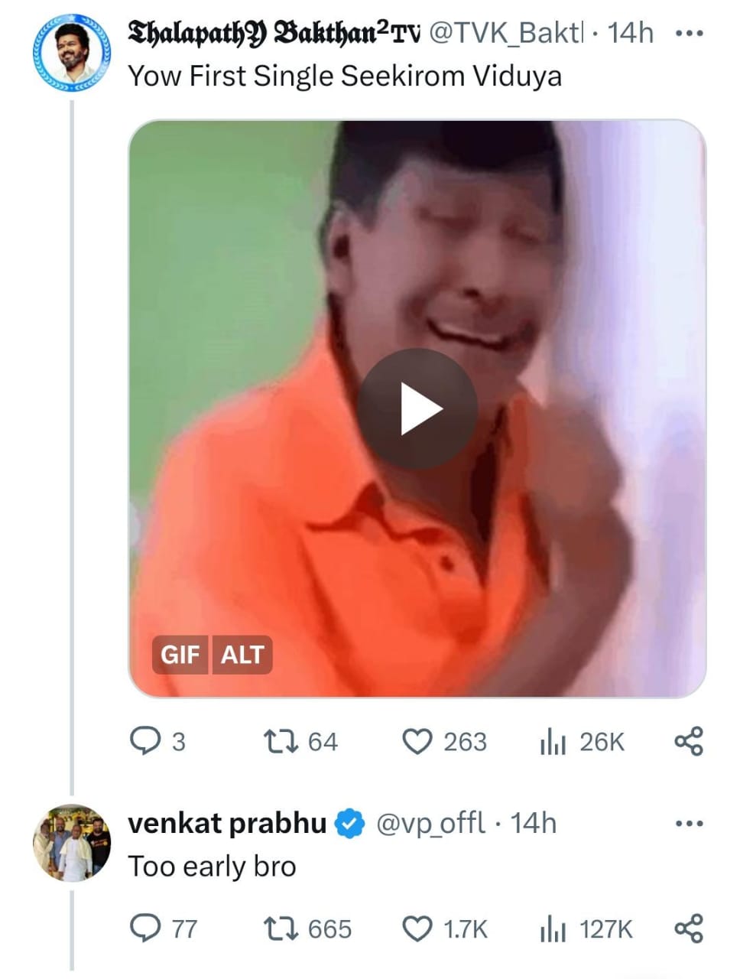Click the verified badge next to venkat prabhu
Image resolution: width=740 pixels, height=979 pixels.
point(349,823)
